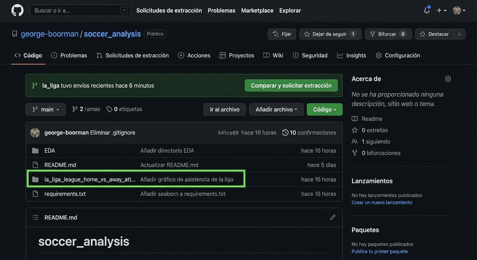Click the commit history clock icon
477x260 pixels.
[285, 133]
